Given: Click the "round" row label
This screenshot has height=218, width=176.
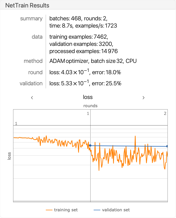Looking at the screenshot, I should 35,72.
